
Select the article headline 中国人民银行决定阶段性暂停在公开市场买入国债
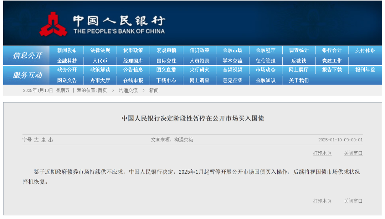(x=193, y=119)
